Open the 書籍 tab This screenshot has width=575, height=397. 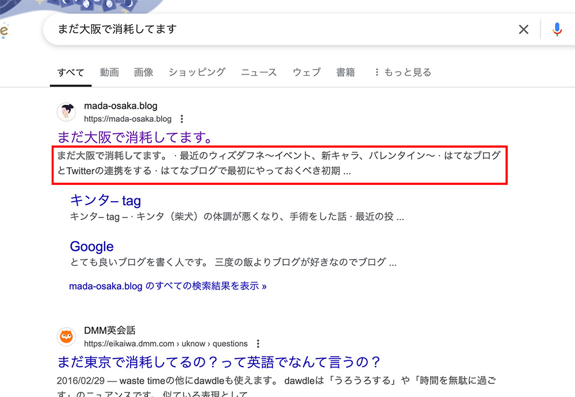[346, 72]
